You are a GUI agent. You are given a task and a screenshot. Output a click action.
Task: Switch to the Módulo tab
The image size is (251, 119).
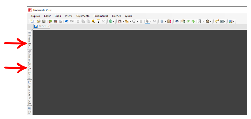(x=42, y=26)
